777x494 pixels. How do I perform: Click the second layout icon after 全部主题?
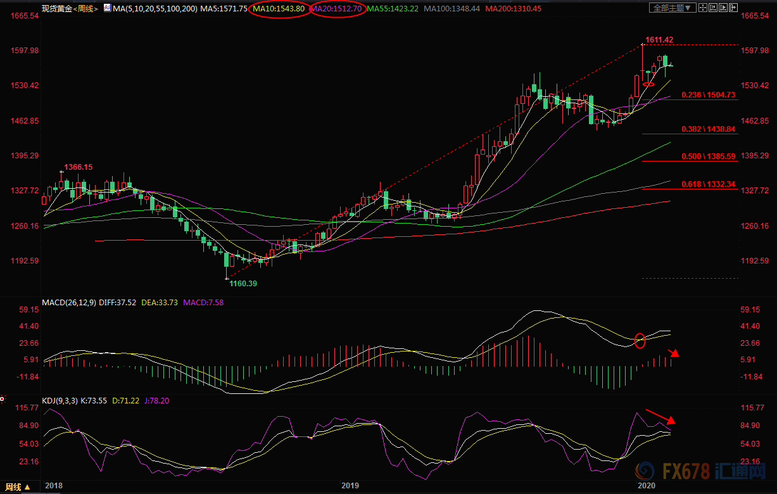(x=712, y=8)
